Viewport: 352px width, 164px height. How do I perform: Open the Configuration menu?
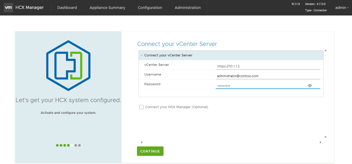point(150,8)
